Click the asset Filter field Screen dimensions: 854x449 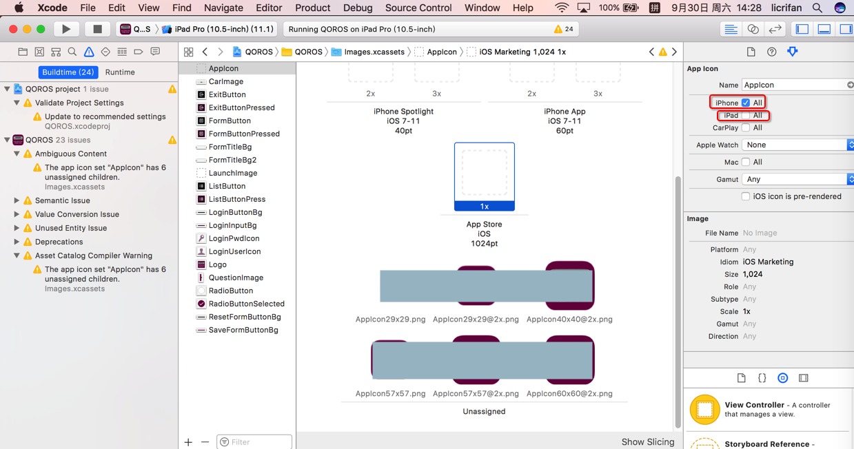point(254,442)
